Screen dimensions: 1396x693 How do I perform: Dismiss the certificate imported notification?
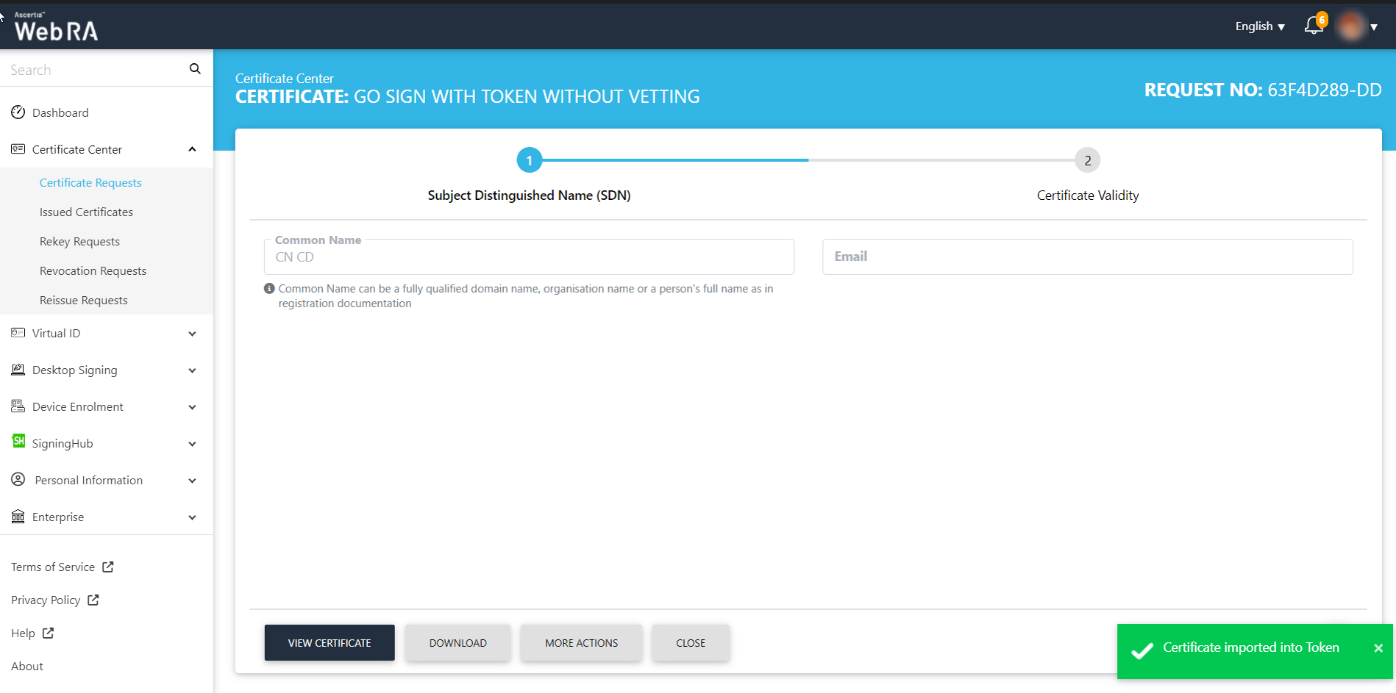click(1378, 648)
